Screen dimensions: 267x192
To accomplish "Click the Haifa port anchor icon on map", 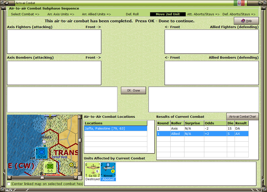I will point(44,141).
